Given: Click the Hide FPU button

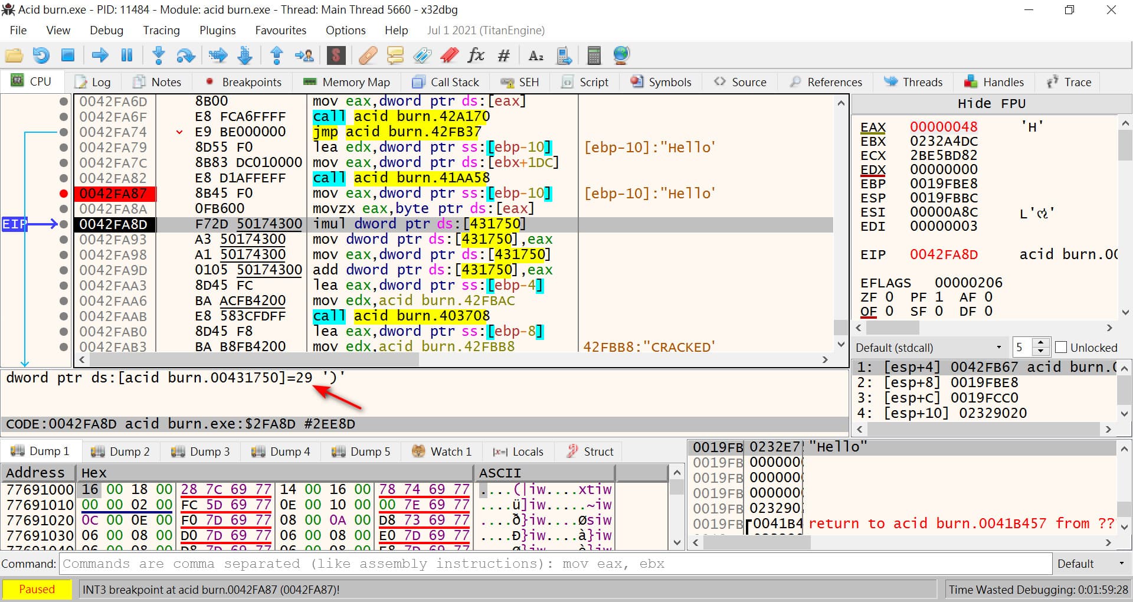Looking at the screenshot, I should pos(991,104).
